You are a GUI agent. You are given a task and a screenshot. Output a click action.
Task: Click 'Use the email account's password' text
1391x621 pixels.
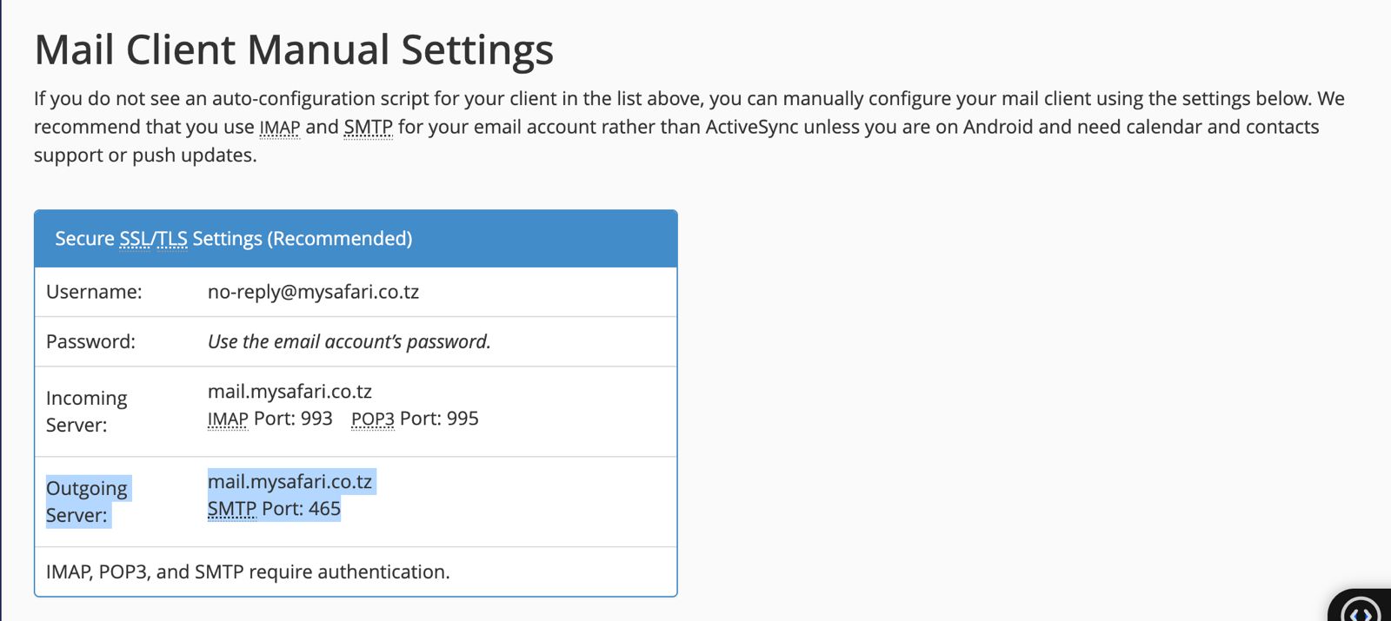(349, 341)
